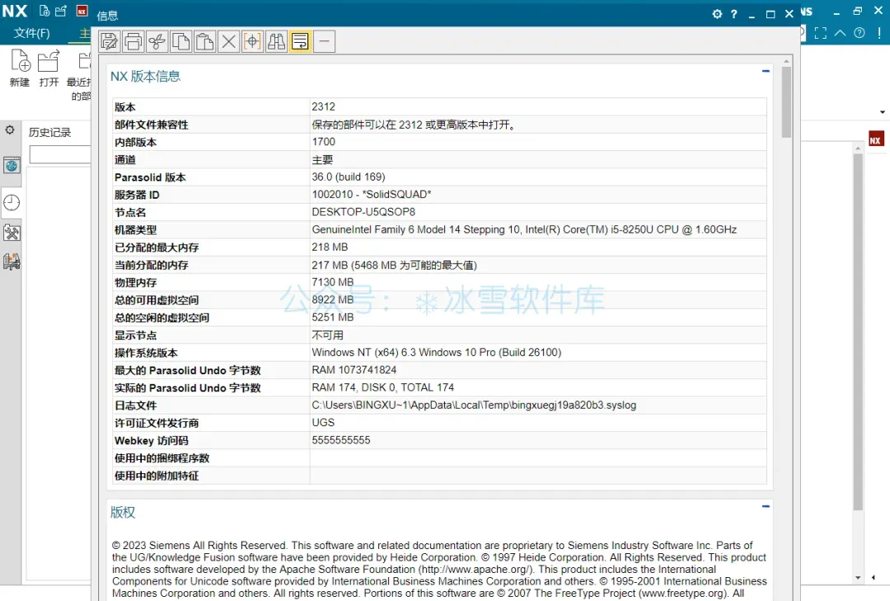890x601 pixels.
Task: Click the Paste clipboard icon
Action: pos(204,41)
